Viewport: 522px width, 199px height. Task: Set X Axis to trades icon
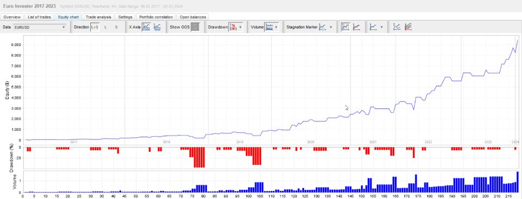(146, 27)
